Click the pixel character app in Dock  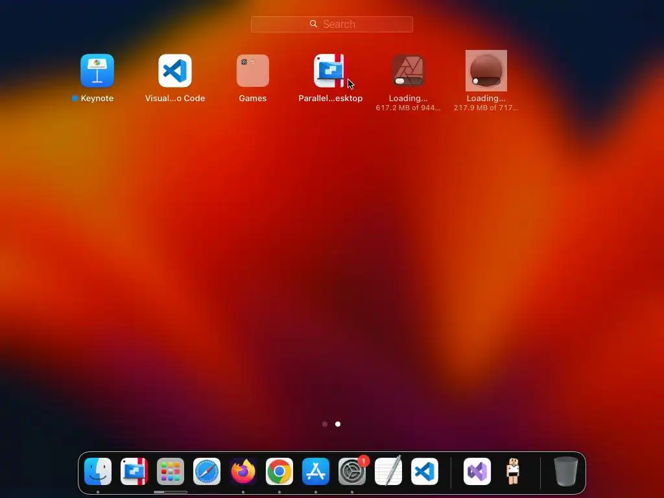point(513,471)
